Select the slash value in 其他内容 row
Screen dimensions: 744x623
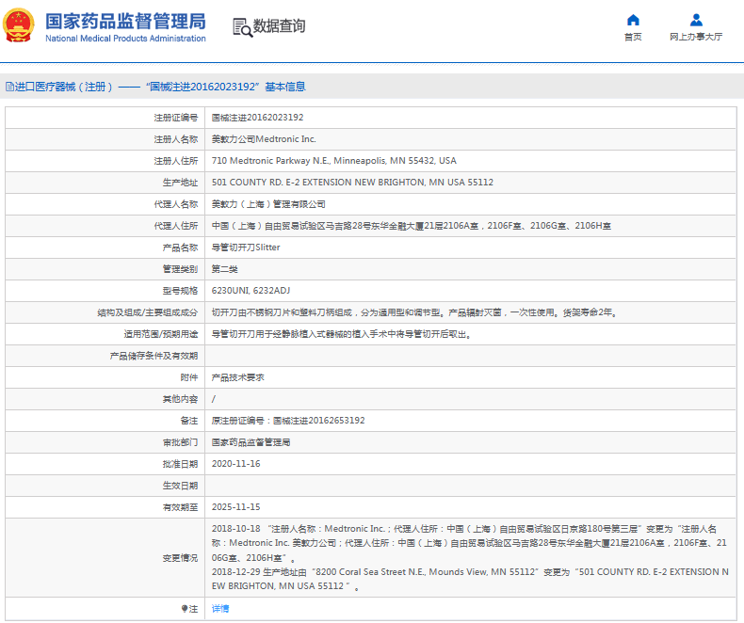[x=214, y=399]
